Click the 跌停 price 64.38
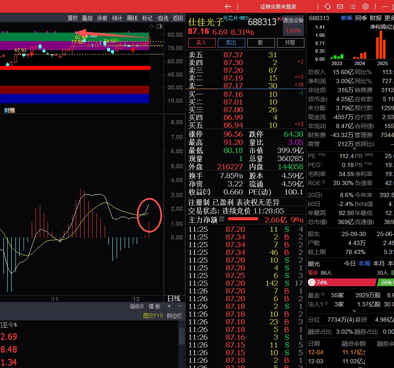This screenshot has width=394, height=368. [x=294, y=134]
